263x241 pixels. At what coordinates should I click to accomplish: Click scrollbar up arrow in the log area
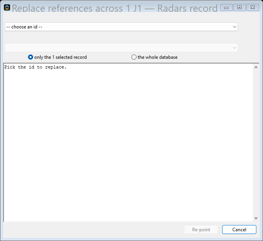tap(256, 67)
